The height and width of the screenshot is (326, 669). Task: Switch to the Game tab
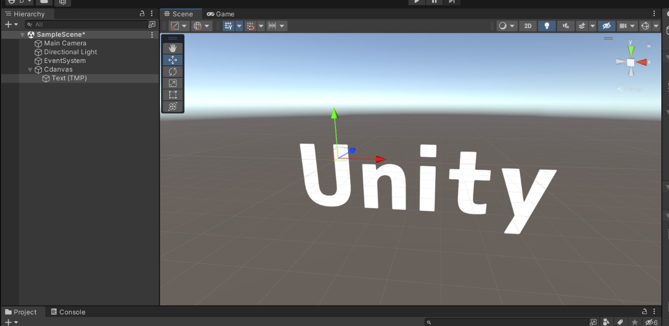[x=220, y=14]
